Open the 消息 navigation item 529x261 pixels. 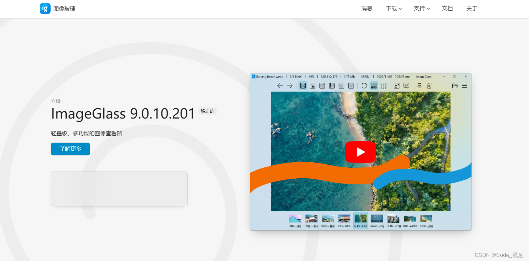(367, 9)
